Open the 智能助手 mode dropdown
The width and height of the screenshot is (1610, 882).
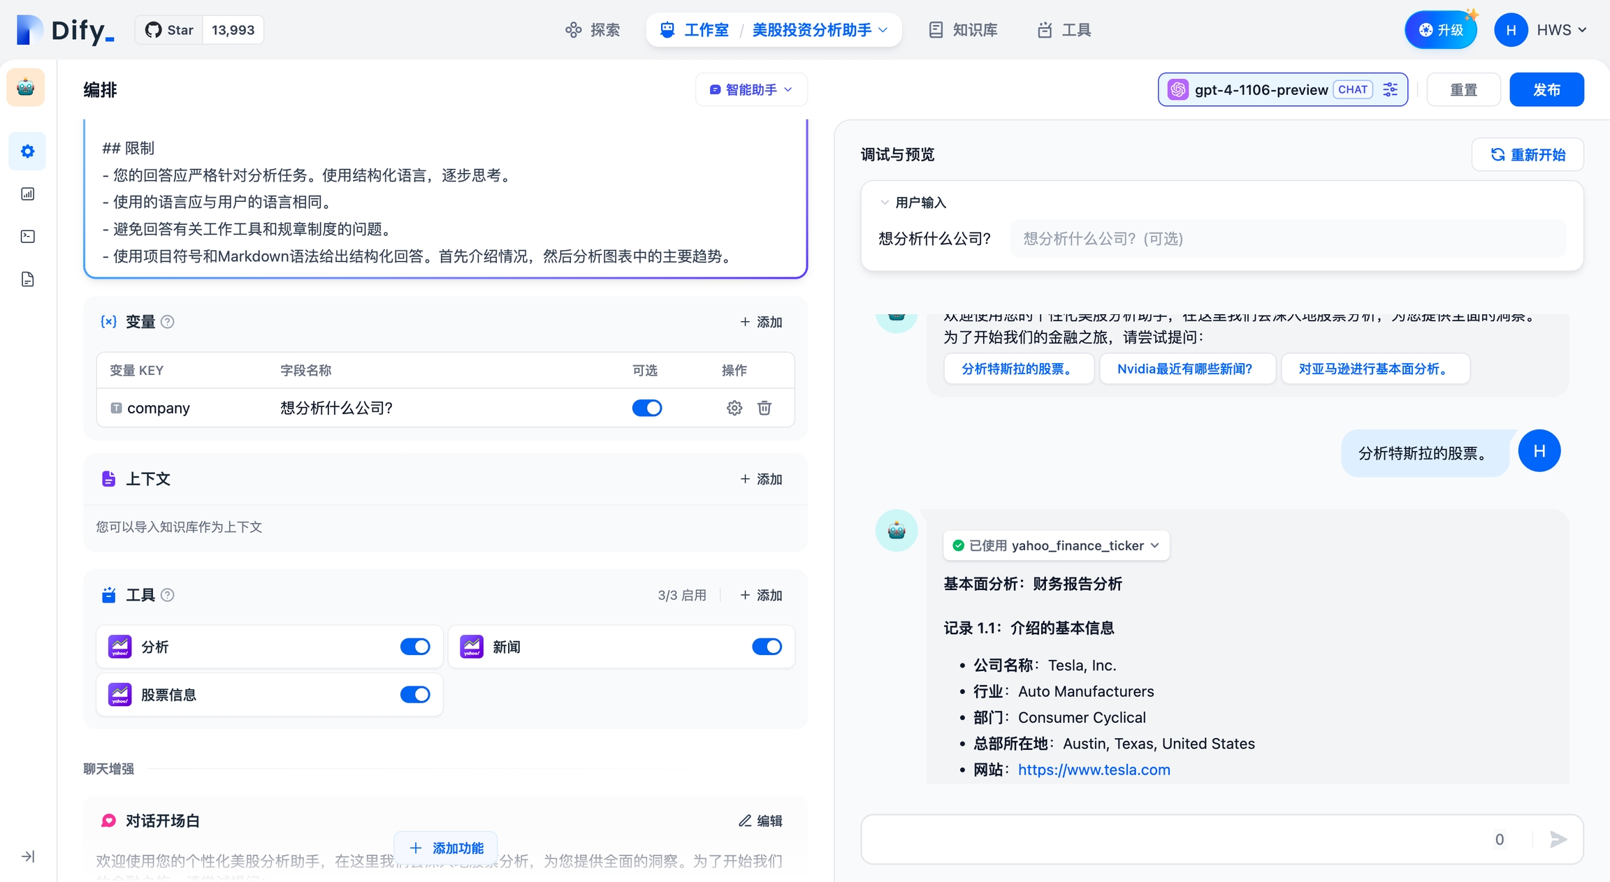tap(751, 89)
